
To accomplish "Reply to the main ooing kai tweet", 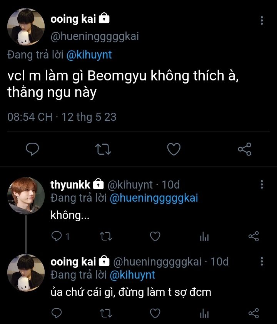I will coord(33,149).
